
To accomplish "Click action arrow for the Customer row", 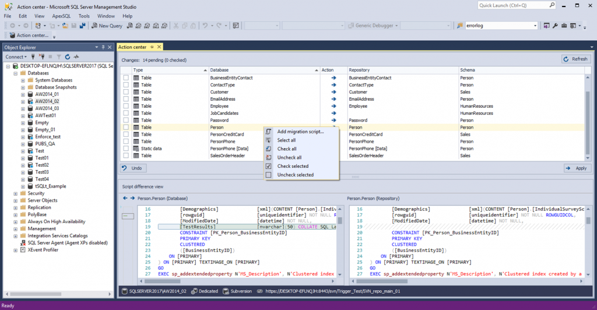I will 333,92.
